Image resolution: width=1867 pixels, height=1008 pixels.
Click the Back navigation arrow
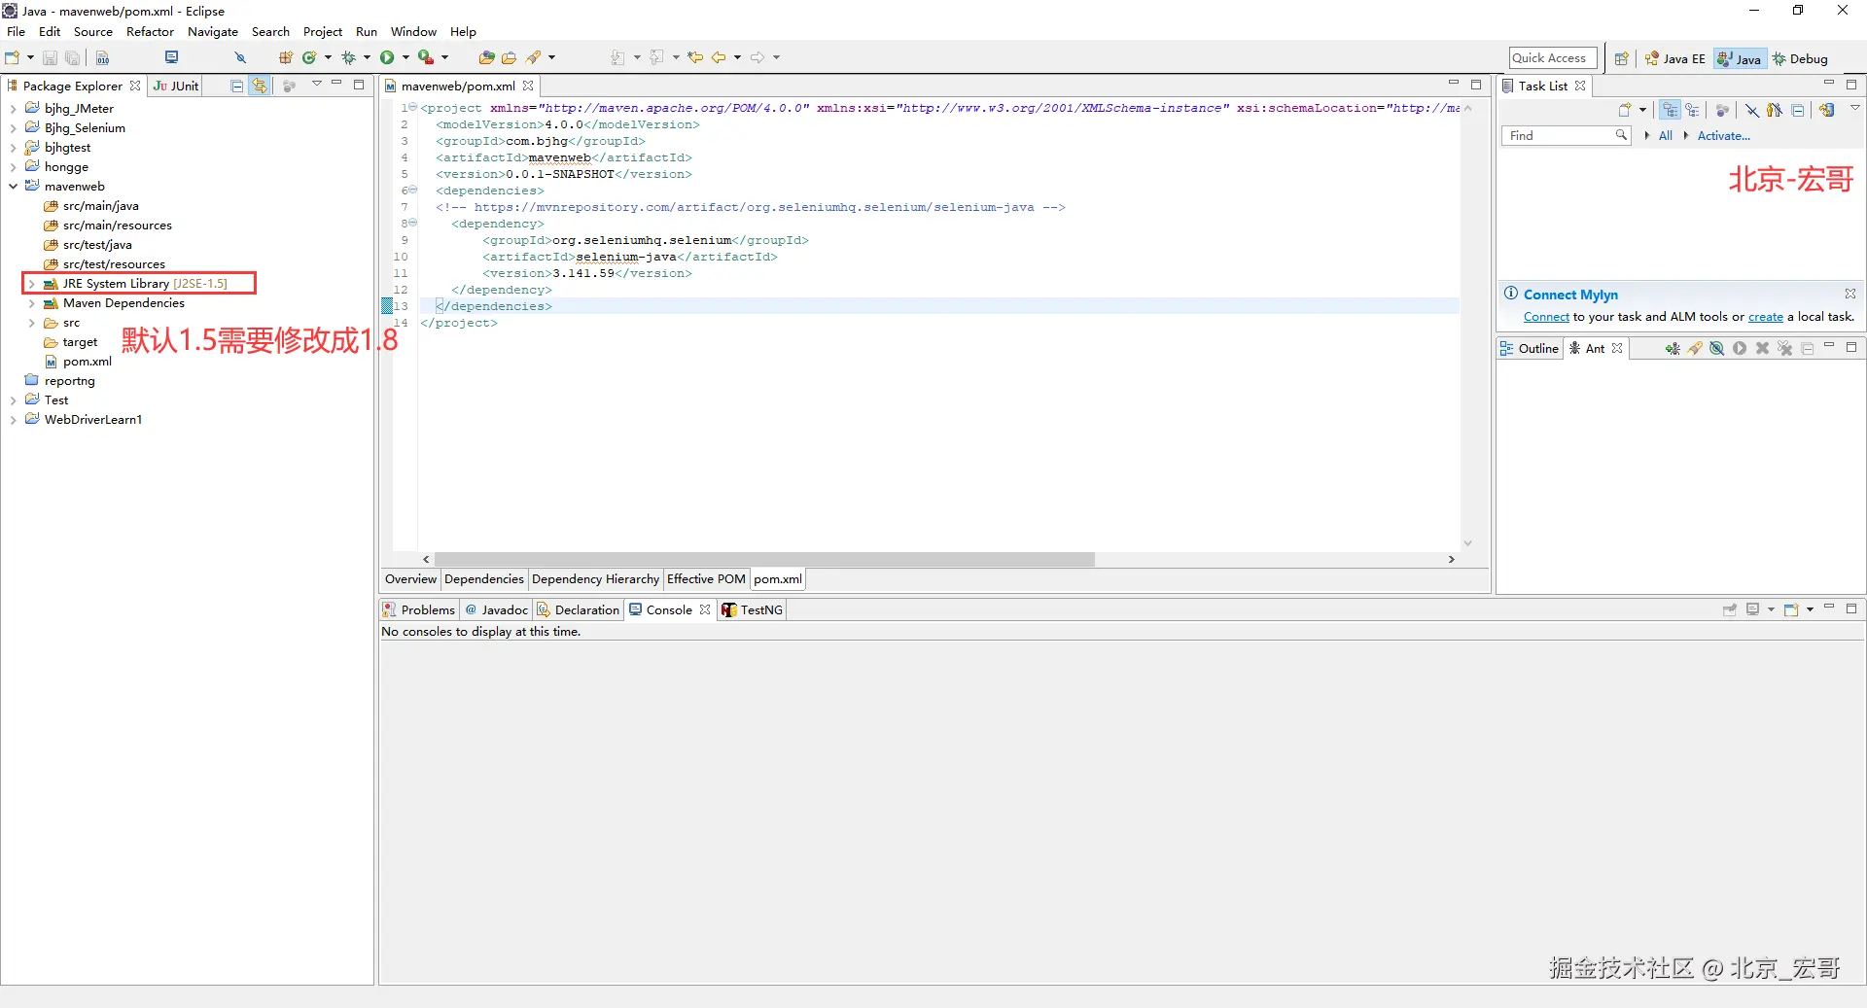click(719, 58)
